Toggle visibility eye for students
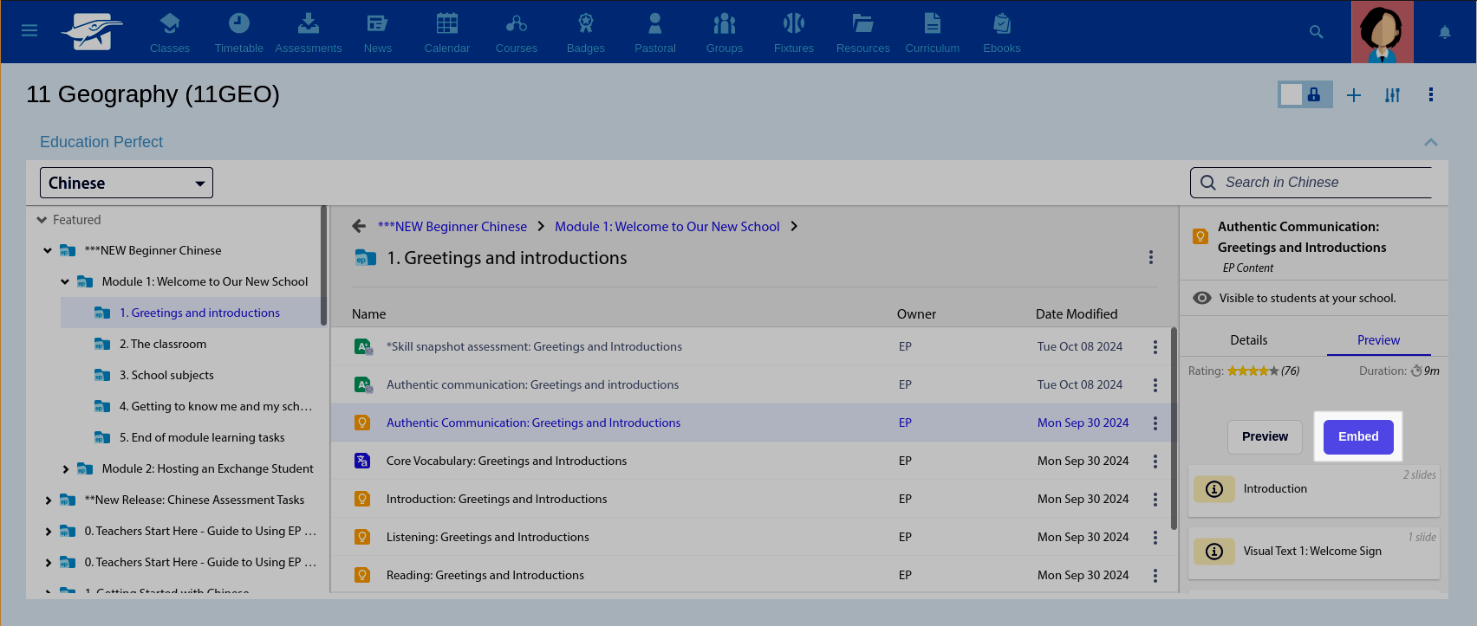Screen dimensions: 1477x626 [x=1202, y=298]
